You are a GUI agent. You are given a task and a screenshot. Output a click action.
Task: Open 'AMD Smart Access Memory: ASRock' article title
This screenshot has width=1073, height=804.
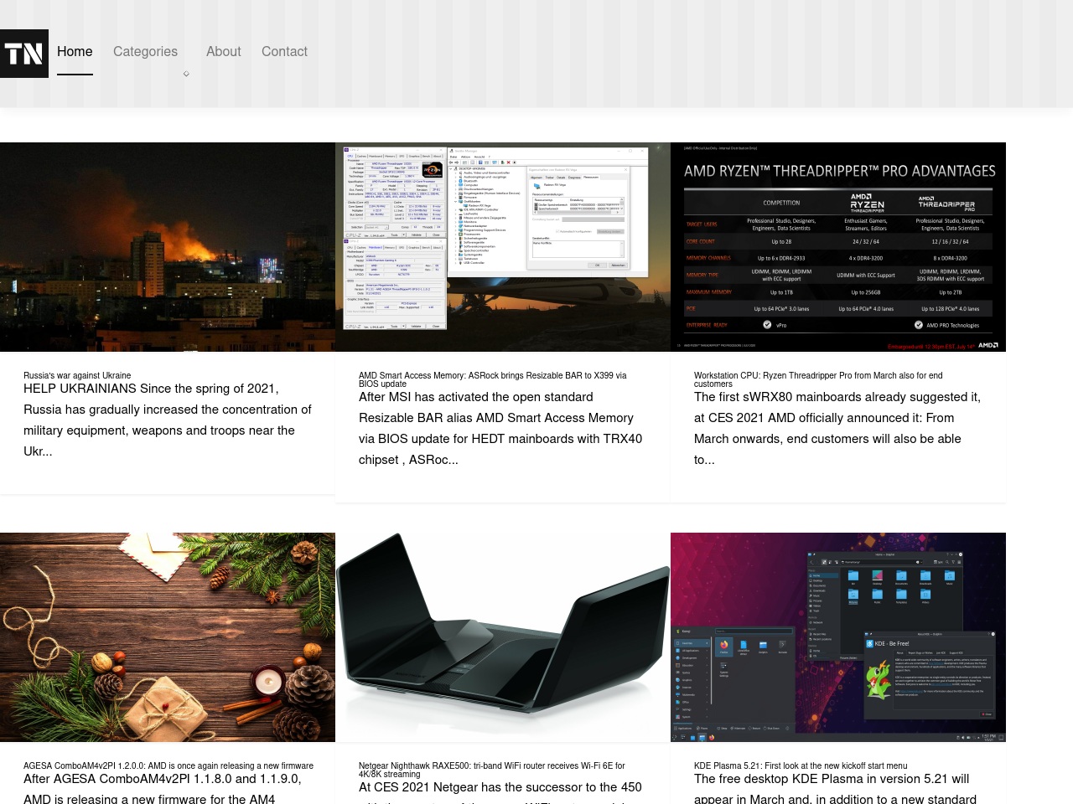tap(493, 379)
